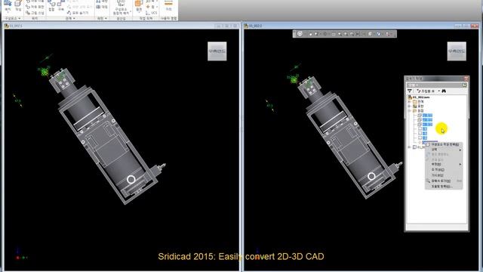
Task: Click the ViewCube face in window 03_002:2
Action: click(457, 51)
